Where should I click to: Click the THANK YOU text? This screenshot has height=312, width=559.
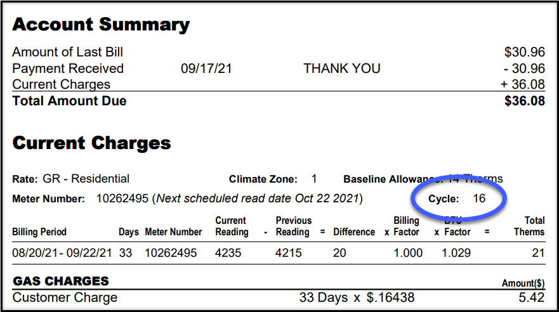[x=341, y=68]
